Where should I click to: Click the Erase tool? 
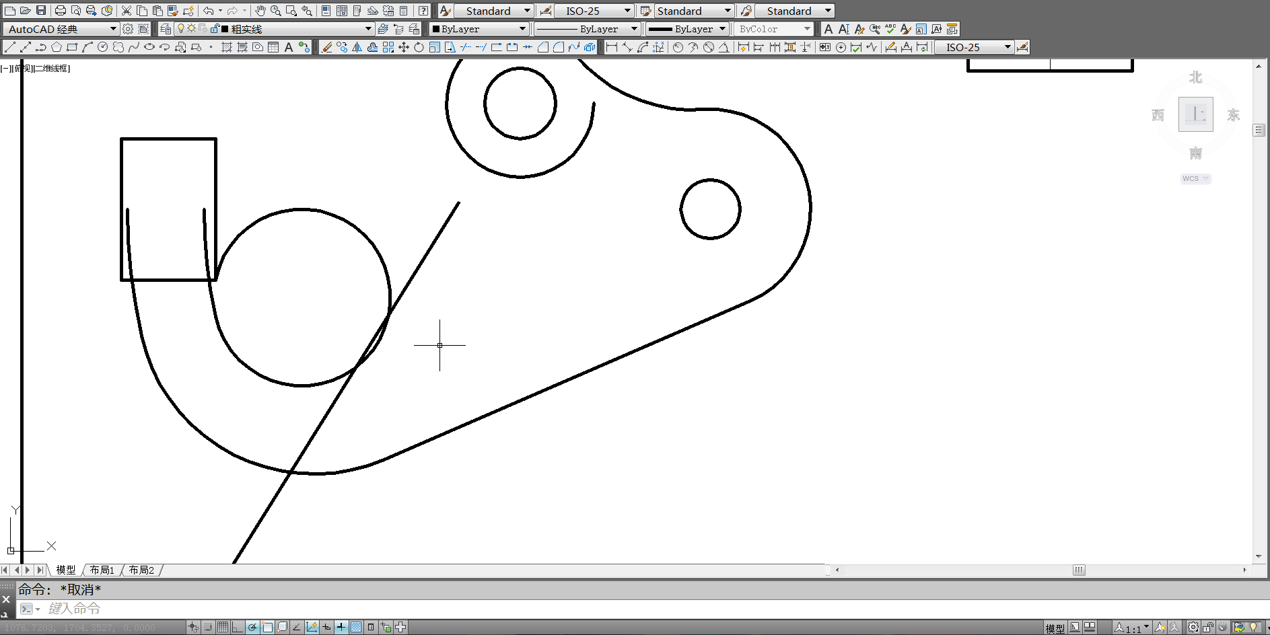327,47
